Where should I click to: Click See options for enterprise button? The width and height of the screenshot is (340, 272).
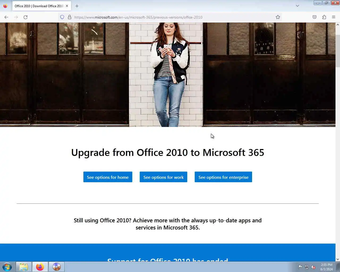pos(223,177)
